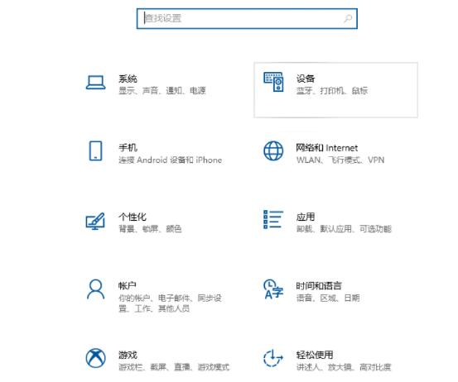Click the paintbrush icon for 个性化
This screenshot has width=458, height=382.
click(x=95, y=221)
